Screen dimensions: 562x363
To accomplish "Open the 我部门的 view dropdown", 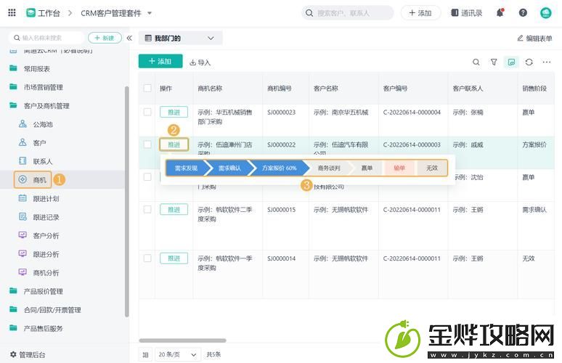I will [x=181, y=38].
